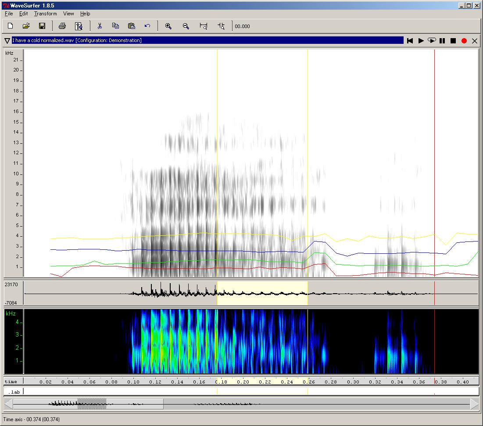Click the Open file folder icon
The height and width of the screenshot is (426, 483).
[26, 26]
